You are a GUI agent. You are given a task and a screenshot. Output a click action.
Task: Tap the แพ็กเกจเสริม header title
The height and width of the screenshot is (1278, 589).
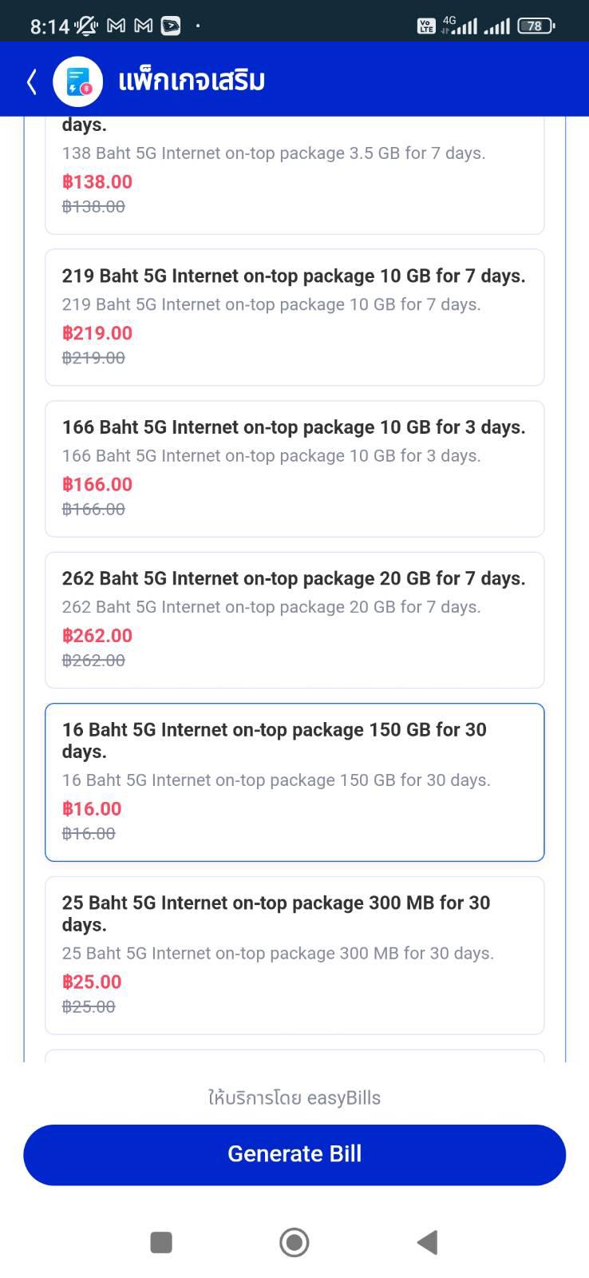point(192,81)
